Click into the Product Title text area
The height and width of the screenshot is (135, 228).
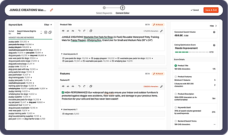coord(112,42)
